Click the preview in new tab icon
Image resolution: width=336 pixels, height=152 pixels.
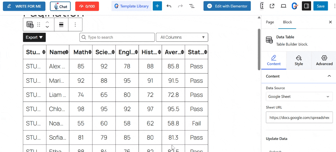pos(272,6)
